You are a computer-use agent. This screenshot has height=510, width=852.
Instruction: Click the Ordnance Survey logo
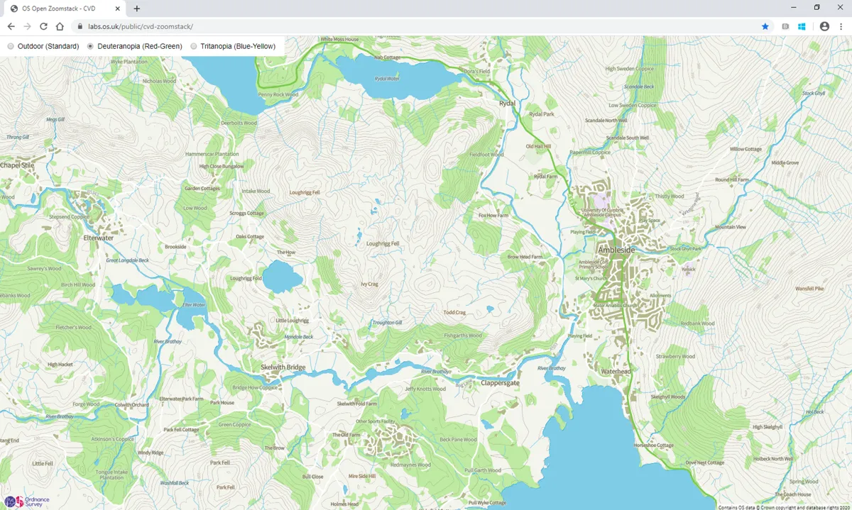(x=21, y=501)
